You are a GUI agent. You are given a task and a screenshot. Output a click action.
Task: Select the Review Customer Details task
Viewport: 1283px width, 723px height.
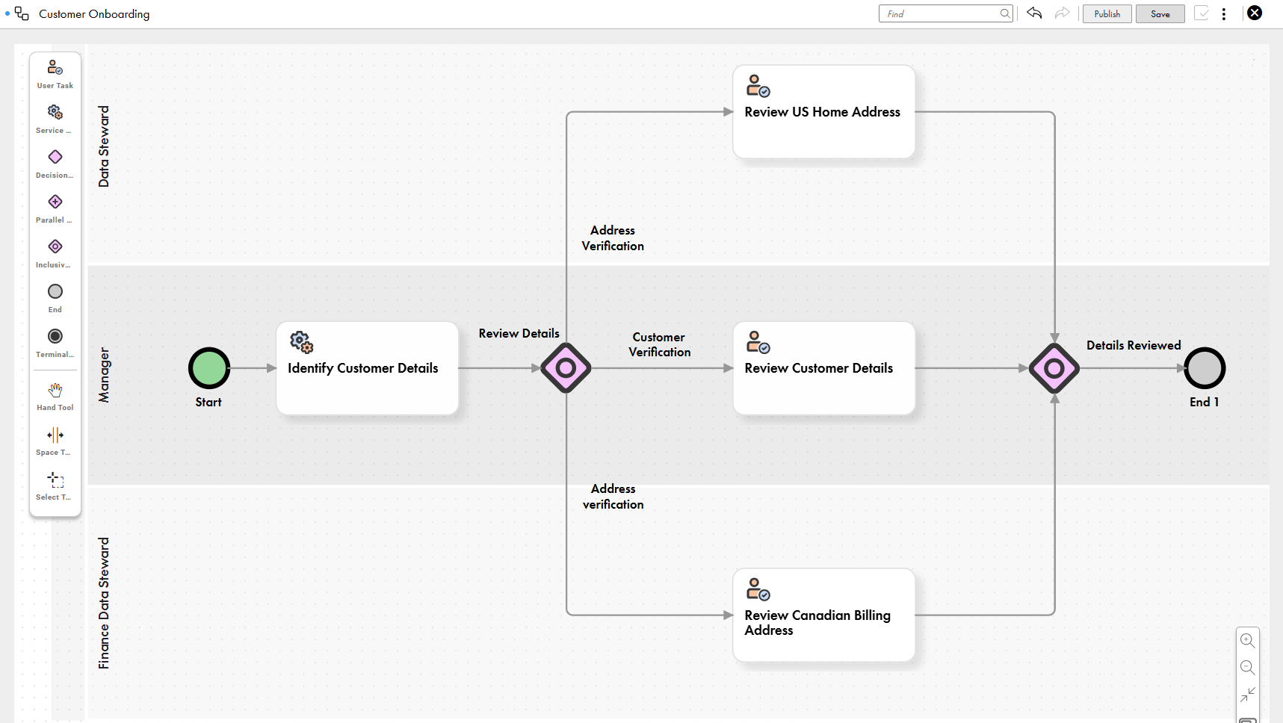(x=824, y=368)
